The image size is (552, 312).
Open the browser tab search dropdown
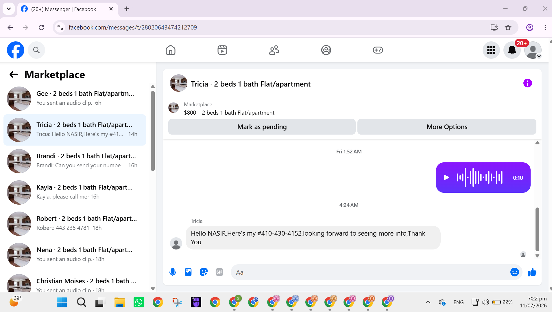(x=9, y=9)
